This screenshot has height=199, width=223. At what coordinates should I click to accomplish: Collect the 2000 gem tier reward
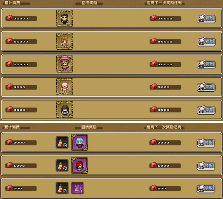point(206,143)
